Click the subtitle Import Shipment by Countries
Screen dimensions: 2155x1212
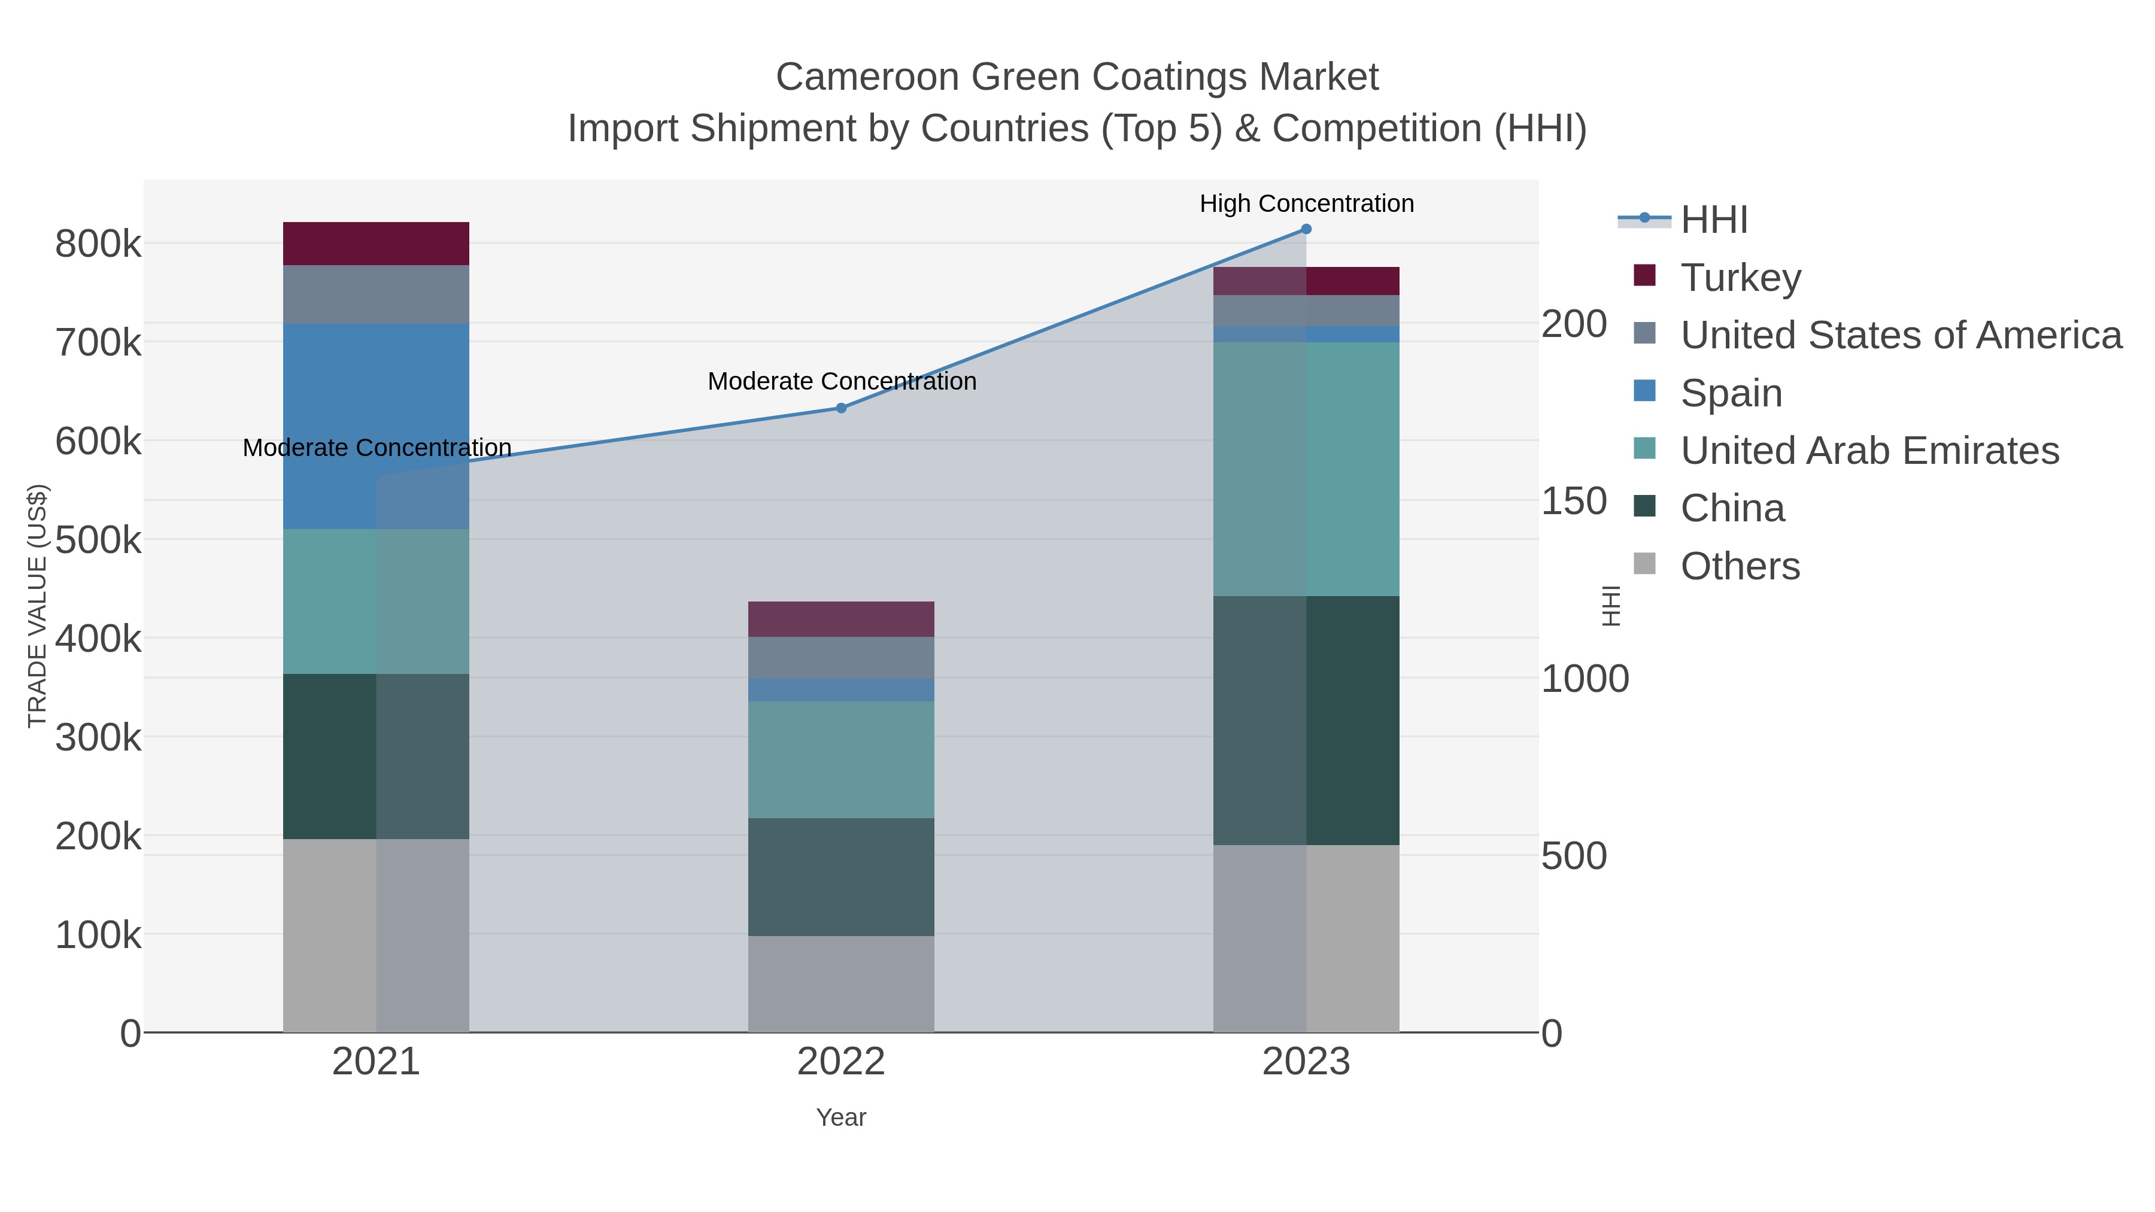point(1077,129)
